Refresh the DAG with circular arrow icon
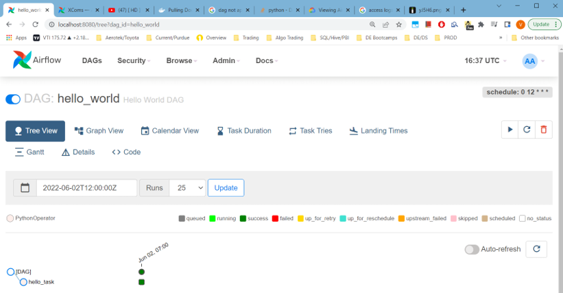Image resolution: width=563 pixels, height=293 pixels. 527,130
